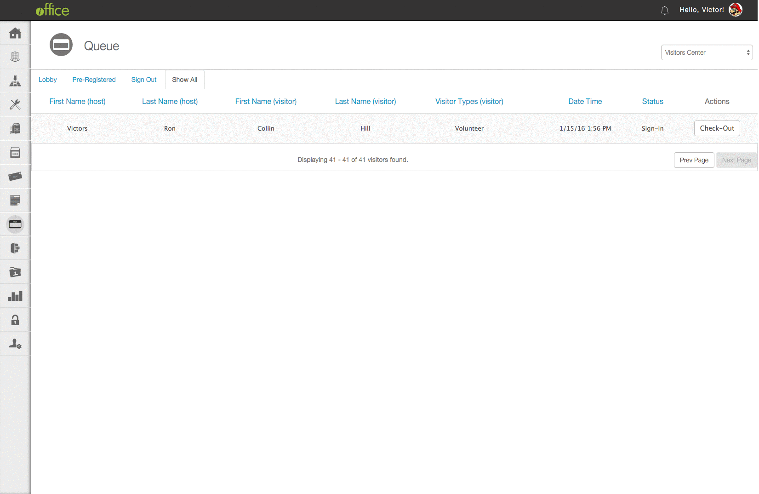Click the user settings gear icon
759x494 pixels.
coord(15,344)
